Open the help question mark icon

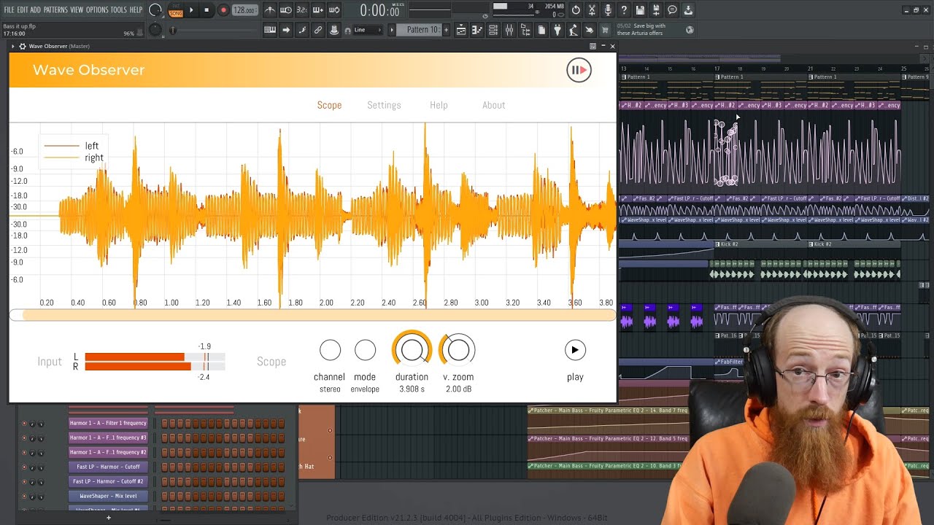[624, 10]
